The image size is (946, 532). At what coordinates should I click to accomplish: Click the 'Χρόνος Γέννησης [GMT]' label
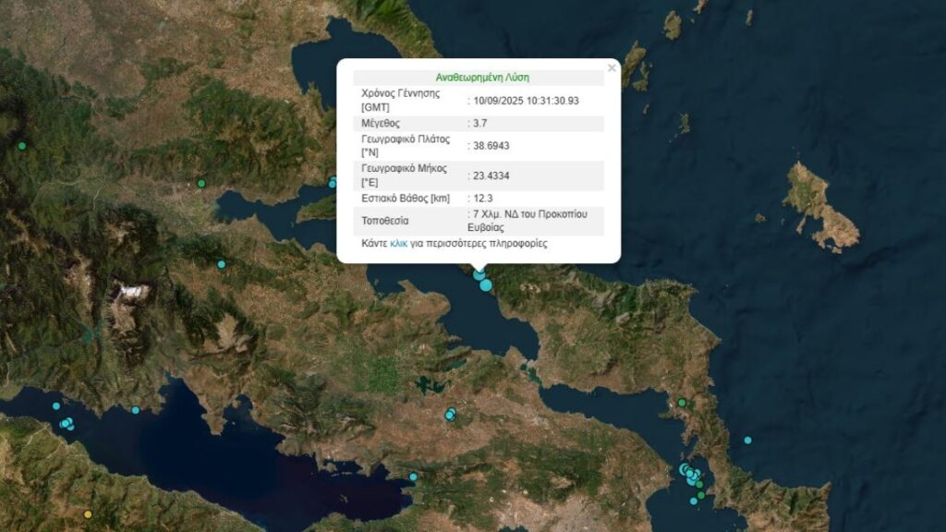[401, 100]
